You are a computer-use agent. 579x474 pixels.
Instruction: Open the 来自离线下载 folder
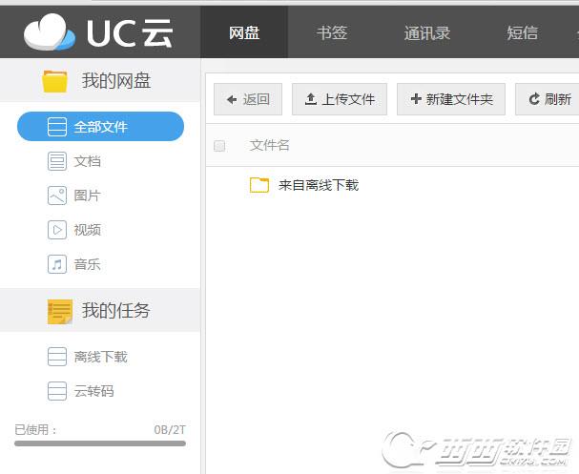(319, 185)
